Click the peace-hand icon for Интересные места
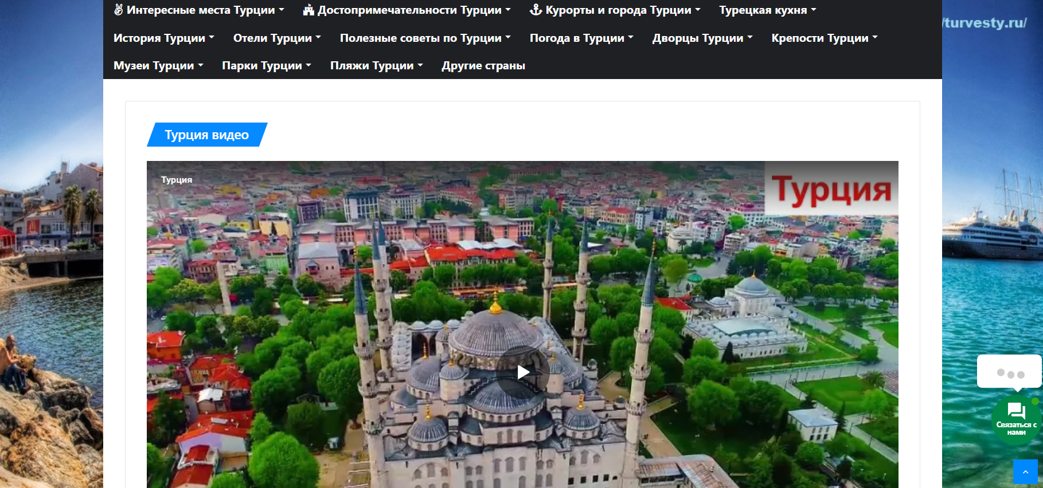The height and width of the screenshot is (488, 1043). (x=118, y=10)
